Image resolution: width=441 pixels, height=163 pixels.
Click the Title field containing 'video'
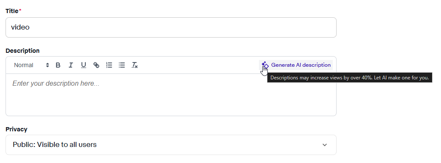(x=171, y=27)
